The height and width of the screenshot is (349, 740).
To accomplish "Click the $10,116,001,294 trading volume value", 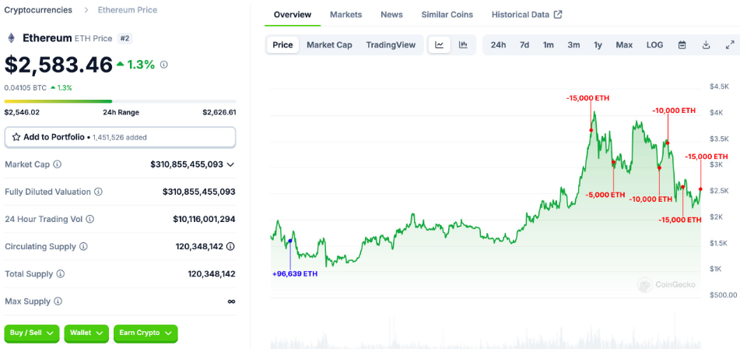I will 204,219.
